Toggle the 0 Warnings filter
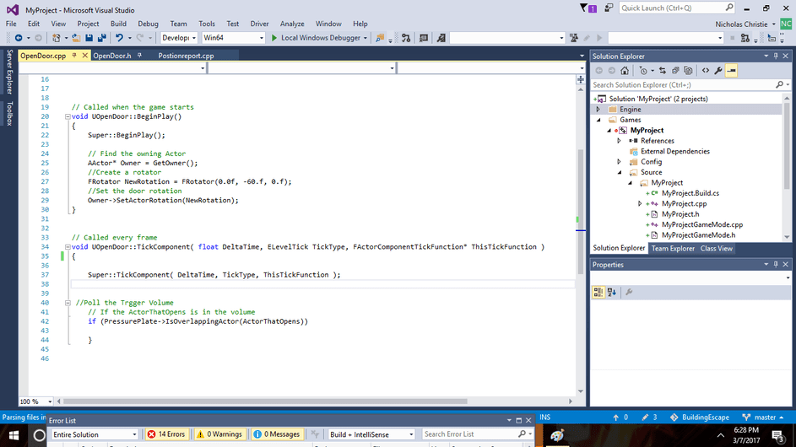This screenshot has width=796, height=447. coord(219,434)
